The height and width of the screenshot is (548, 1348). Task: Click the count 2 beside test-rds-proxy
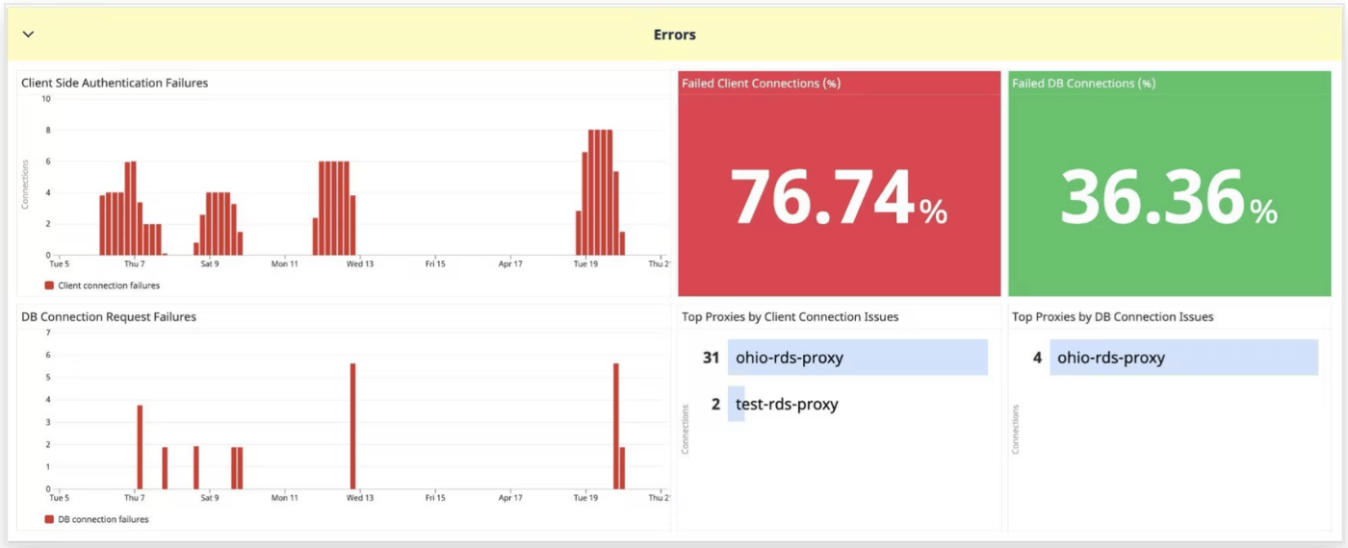pyautogui.click(x=715, y=404)
